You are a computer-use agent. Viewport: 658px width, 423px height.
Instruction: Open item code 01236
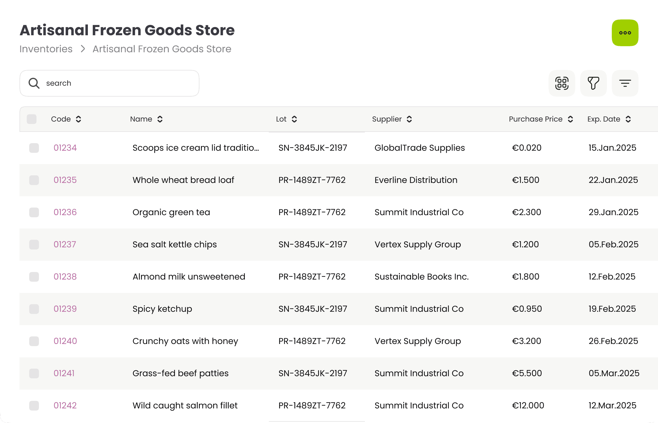pyautogui.click(x=65, y=212)
